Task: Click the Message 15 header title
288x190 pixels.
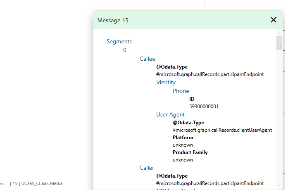Action: click(x=113, y=20)
